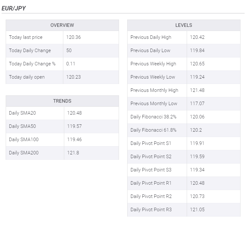Screen dimensions: 250x227
Task: Click the Today Daily Change row label
Action: pos(30,51)
